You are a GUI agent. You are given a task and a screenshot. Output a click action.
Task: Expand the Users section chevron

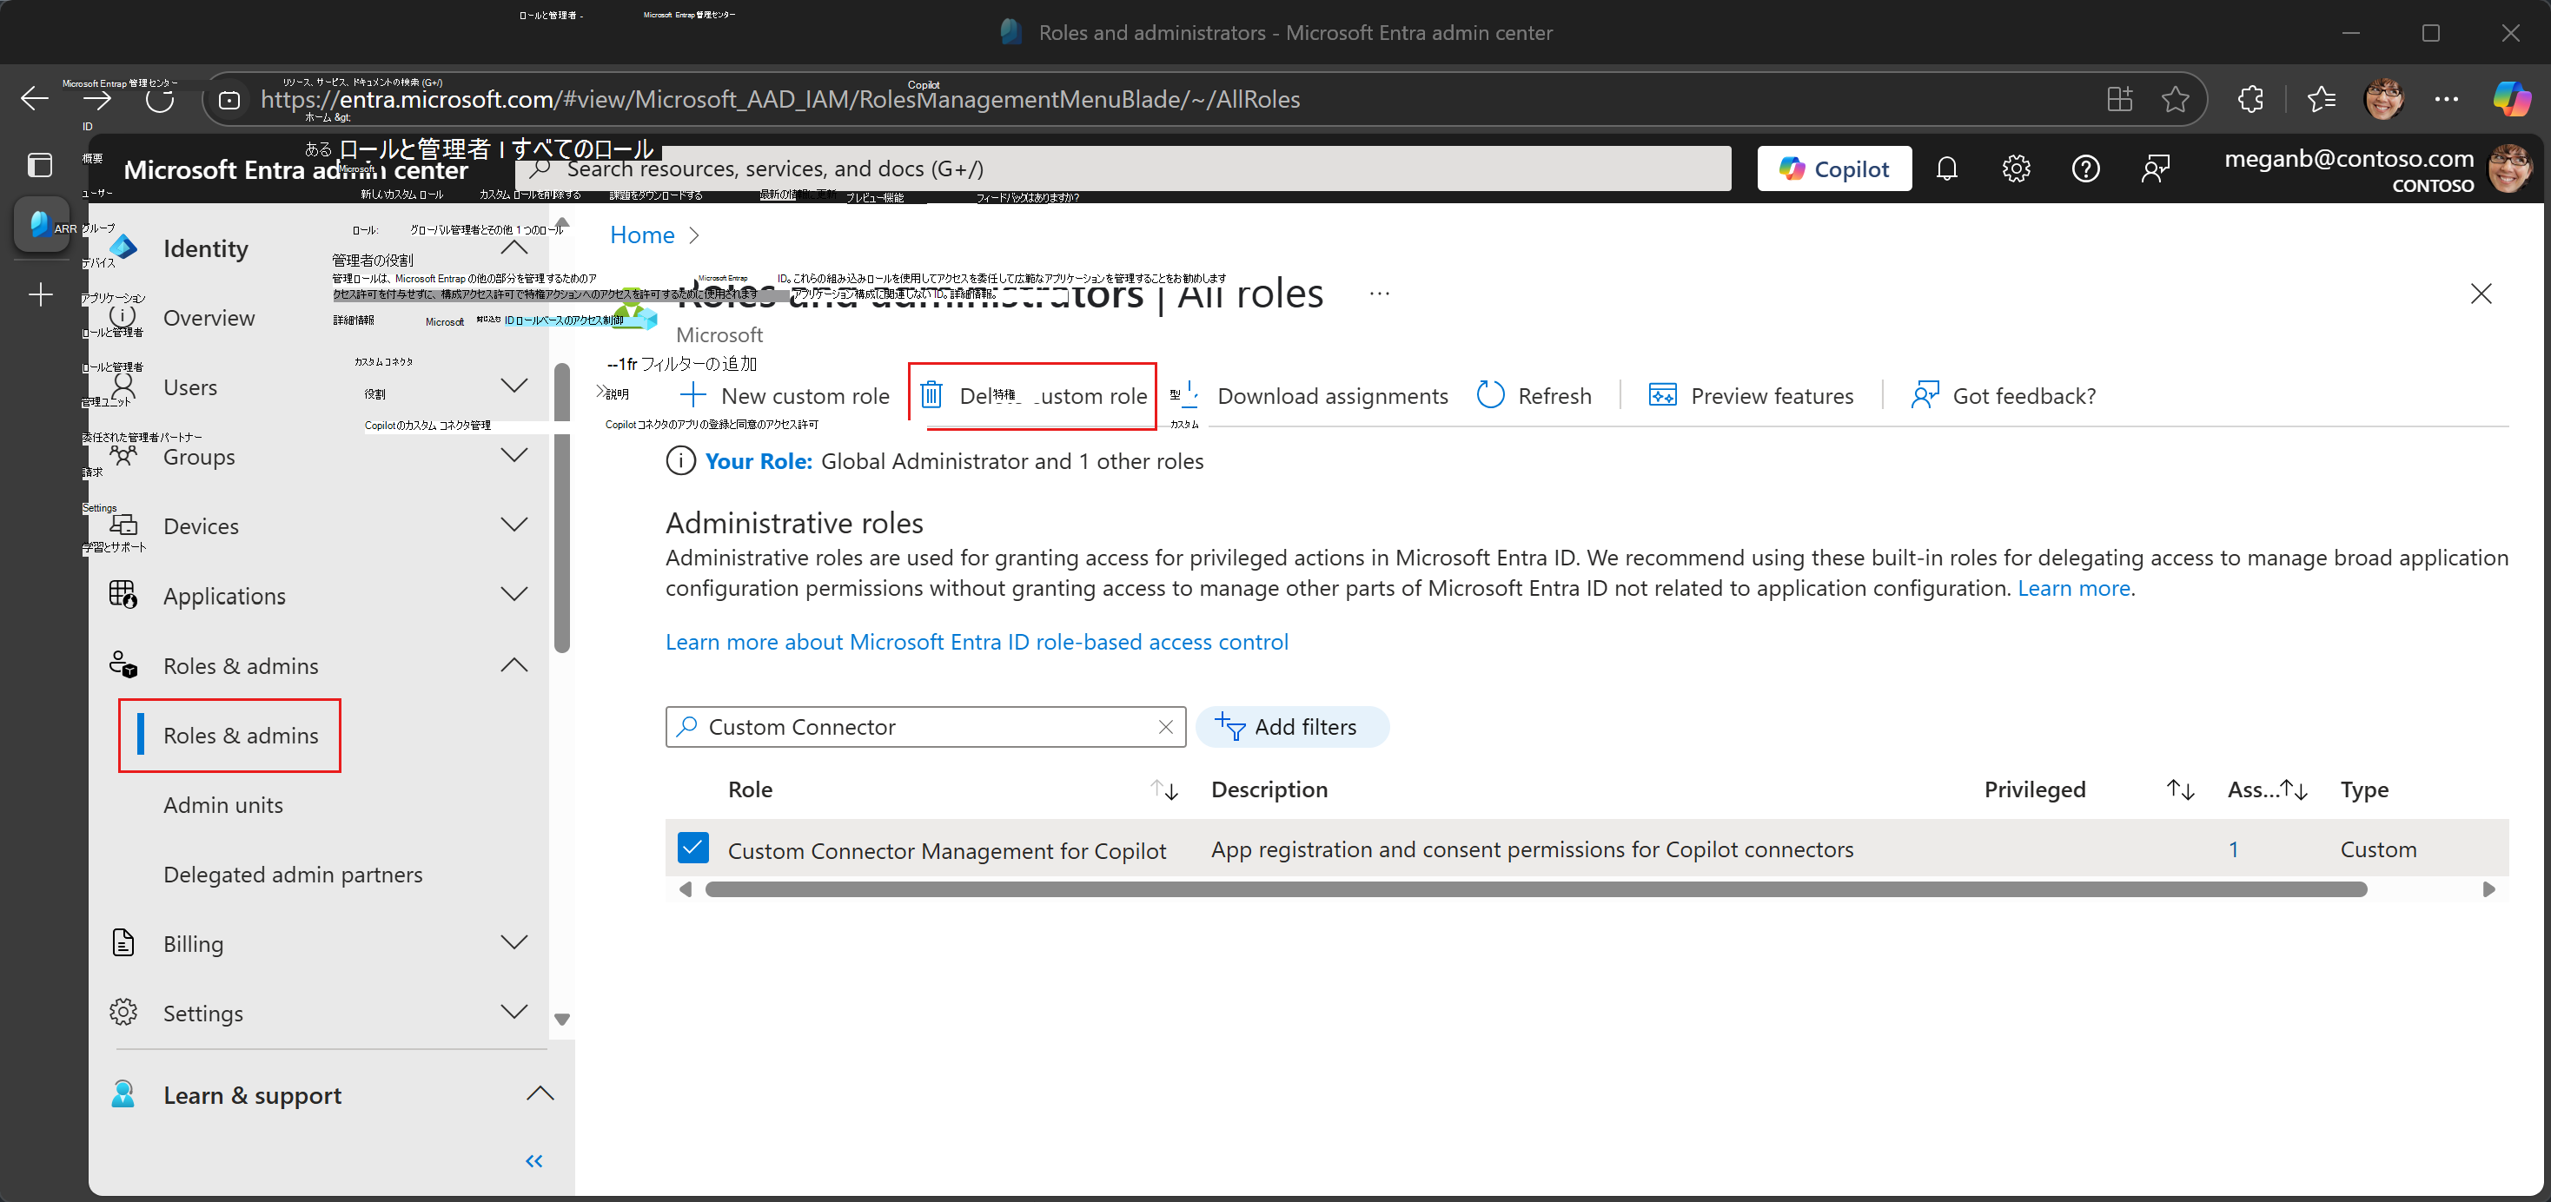click(514, 386)
